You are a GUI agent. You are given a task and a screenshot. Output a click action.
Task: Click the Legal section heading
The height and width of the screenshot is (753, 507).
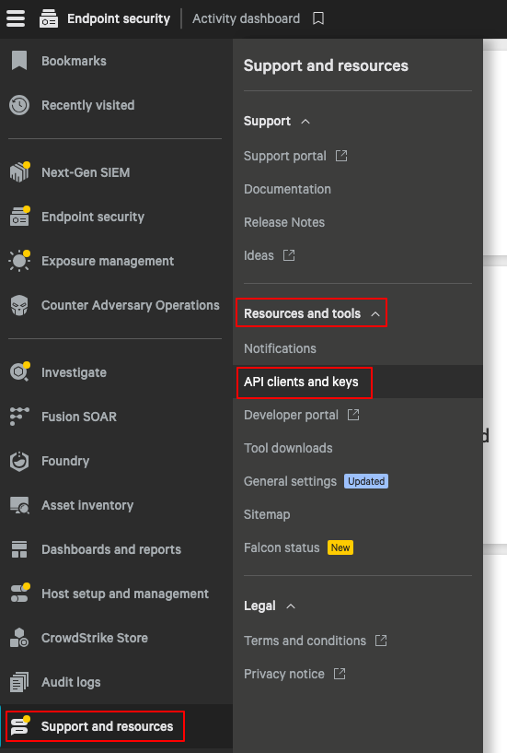[x=259, y=606]
